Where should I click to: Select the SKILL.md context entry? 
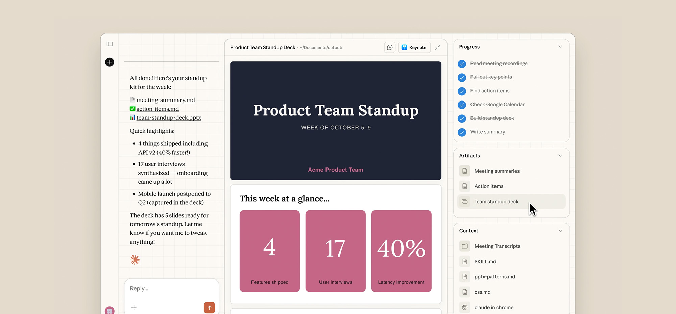click(485, 261)
